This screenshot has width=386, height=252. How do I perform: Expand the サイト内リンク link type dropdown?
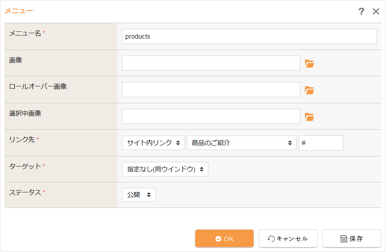click(153, 143)
